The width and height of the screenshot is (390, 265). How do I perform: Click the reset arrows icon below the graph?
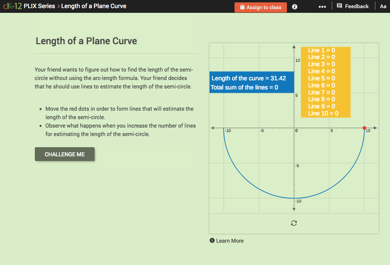294,223
